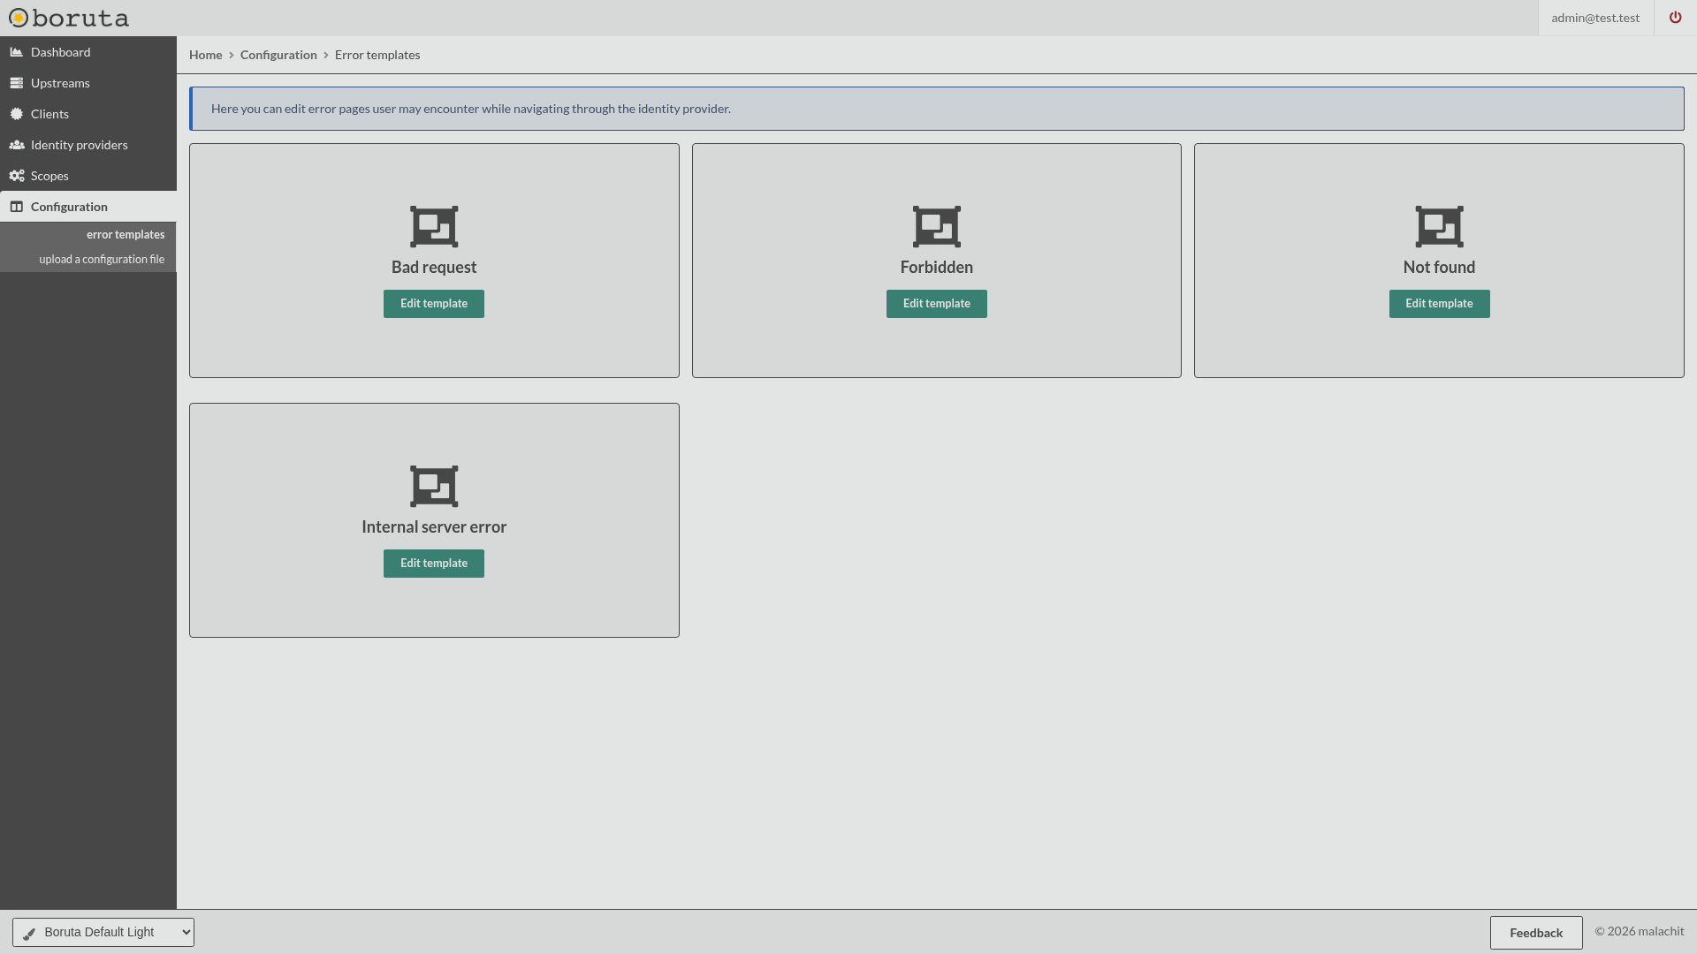Click the Identity providers people icon
The width and height of the screenshot is (1697, 954).
click(16, 145)
